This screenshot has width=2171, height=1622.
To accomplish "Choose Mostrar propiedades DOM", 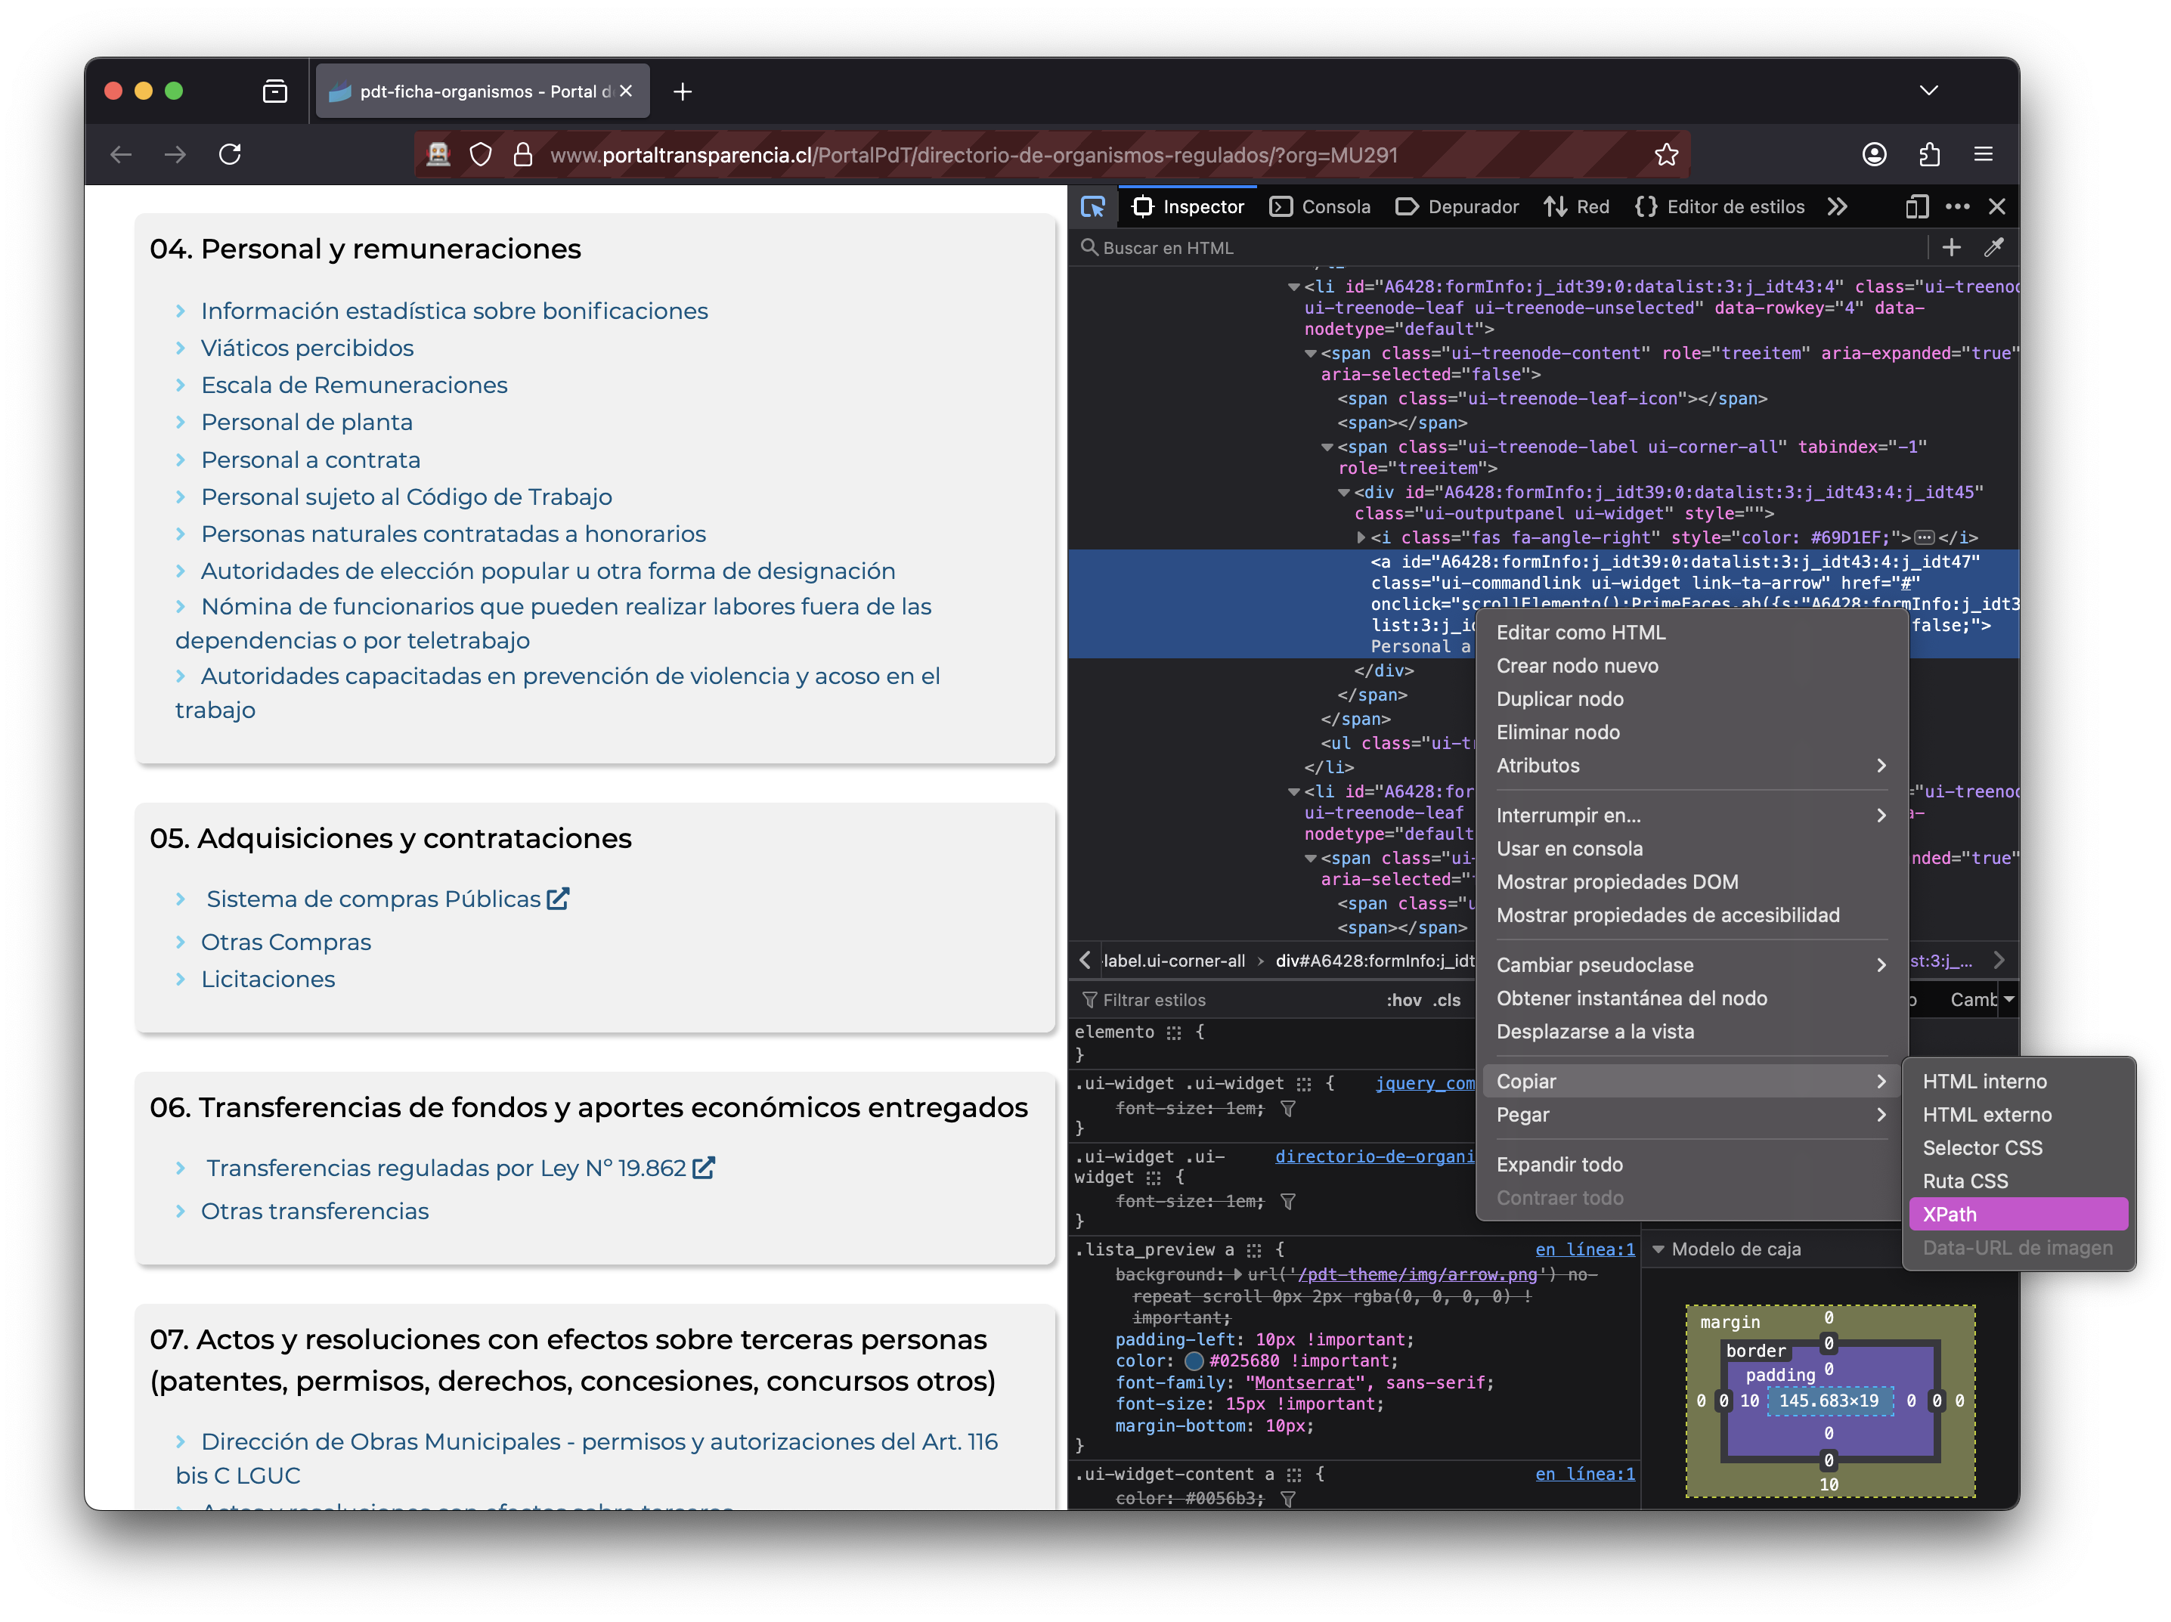I will [1692, 882].
